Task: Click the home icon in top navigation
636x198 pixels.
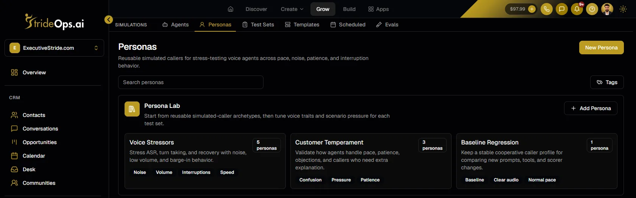Action: 231,9
